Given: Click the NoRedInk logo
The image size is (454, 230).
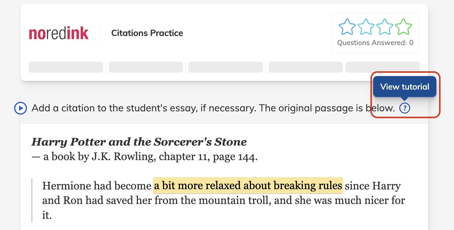Looking at the screenshot, I should (x=59, y=33).
